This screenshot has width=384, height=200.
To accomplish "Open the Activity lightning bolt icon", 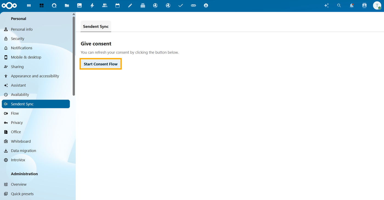I will [x=92, y=5].
